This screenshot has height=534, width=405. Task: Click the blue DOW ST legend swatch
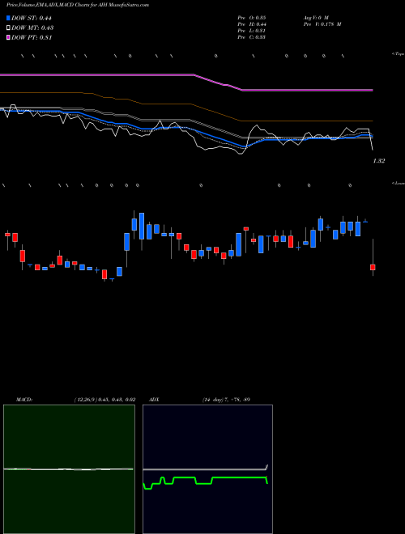8,18
